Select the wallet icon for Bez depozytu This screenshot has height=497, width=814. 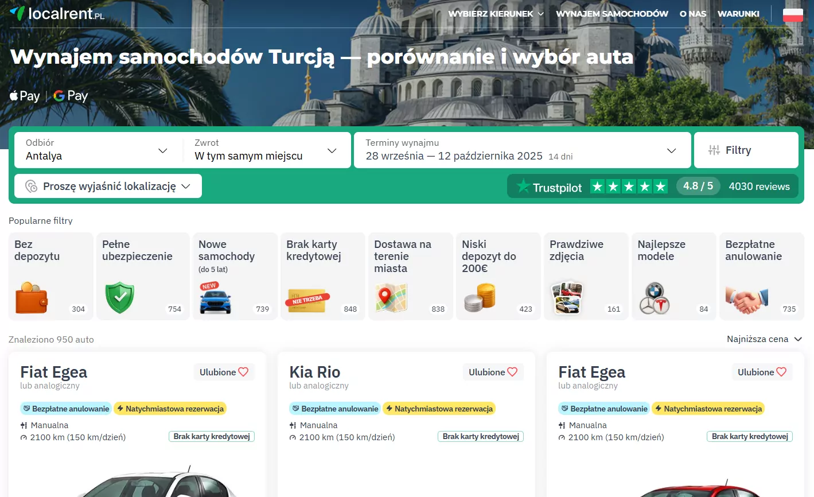click(x=32, y=298)
